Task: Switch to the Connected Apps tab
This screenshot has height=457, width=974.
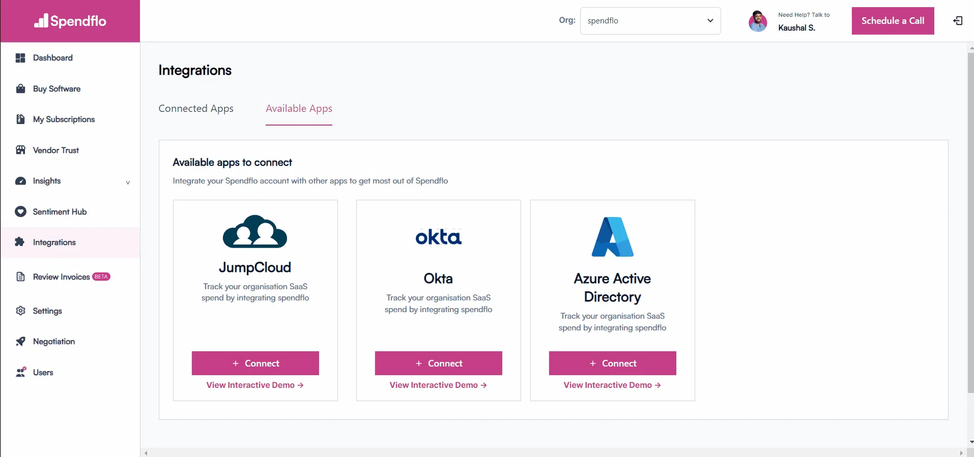Action: pos(196,108)
